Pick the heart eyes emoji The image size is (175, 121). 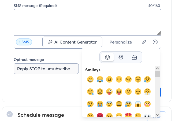coord(128,115)
